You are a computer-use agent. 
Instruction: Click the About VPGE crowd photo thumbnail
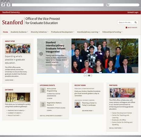tap(18, 49)
